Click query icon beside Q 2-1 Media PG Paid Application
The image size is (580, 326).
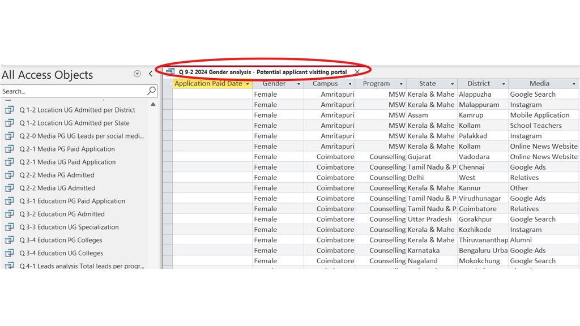(9, 149)
